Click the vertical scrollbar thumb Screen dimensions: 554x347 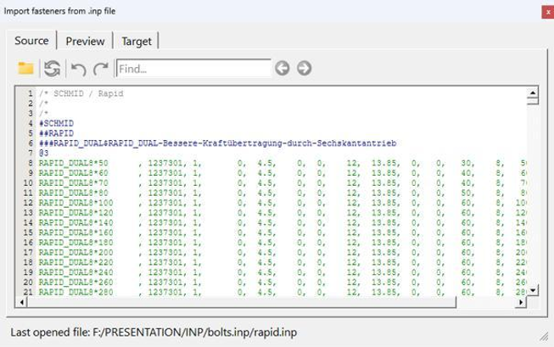click(533, 101)
